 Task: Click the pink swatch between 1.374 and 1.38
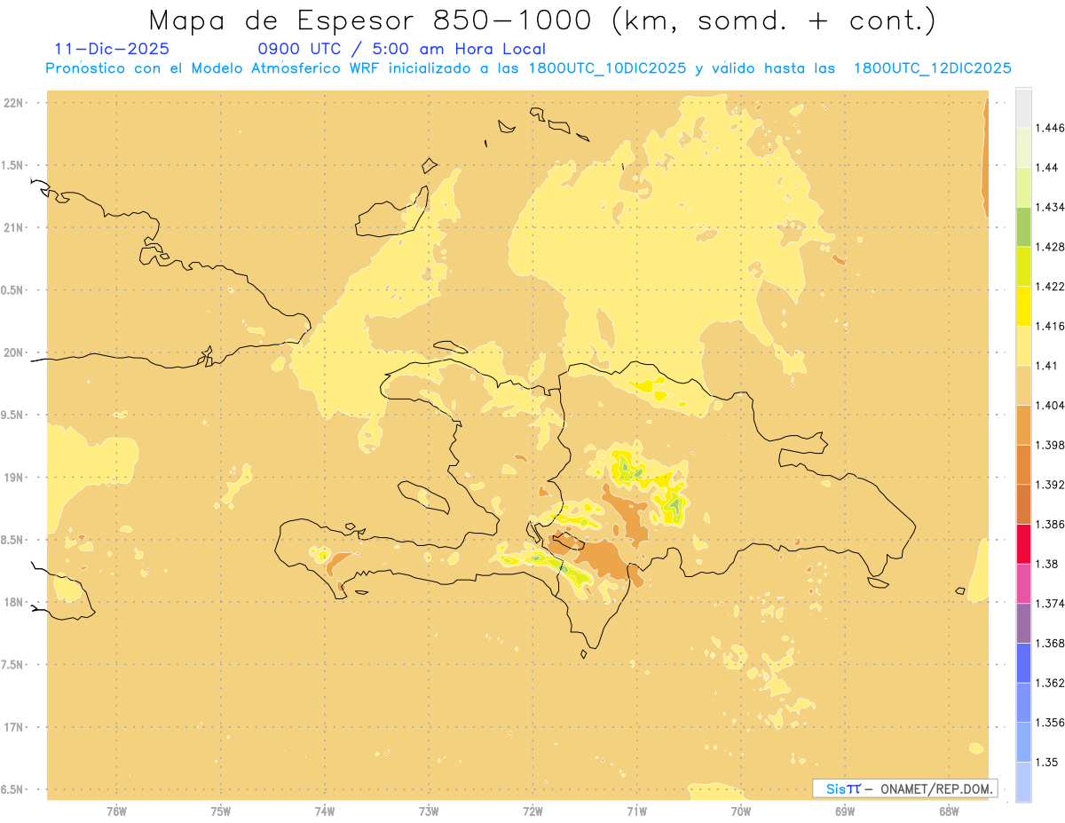tap(1023, 583)
